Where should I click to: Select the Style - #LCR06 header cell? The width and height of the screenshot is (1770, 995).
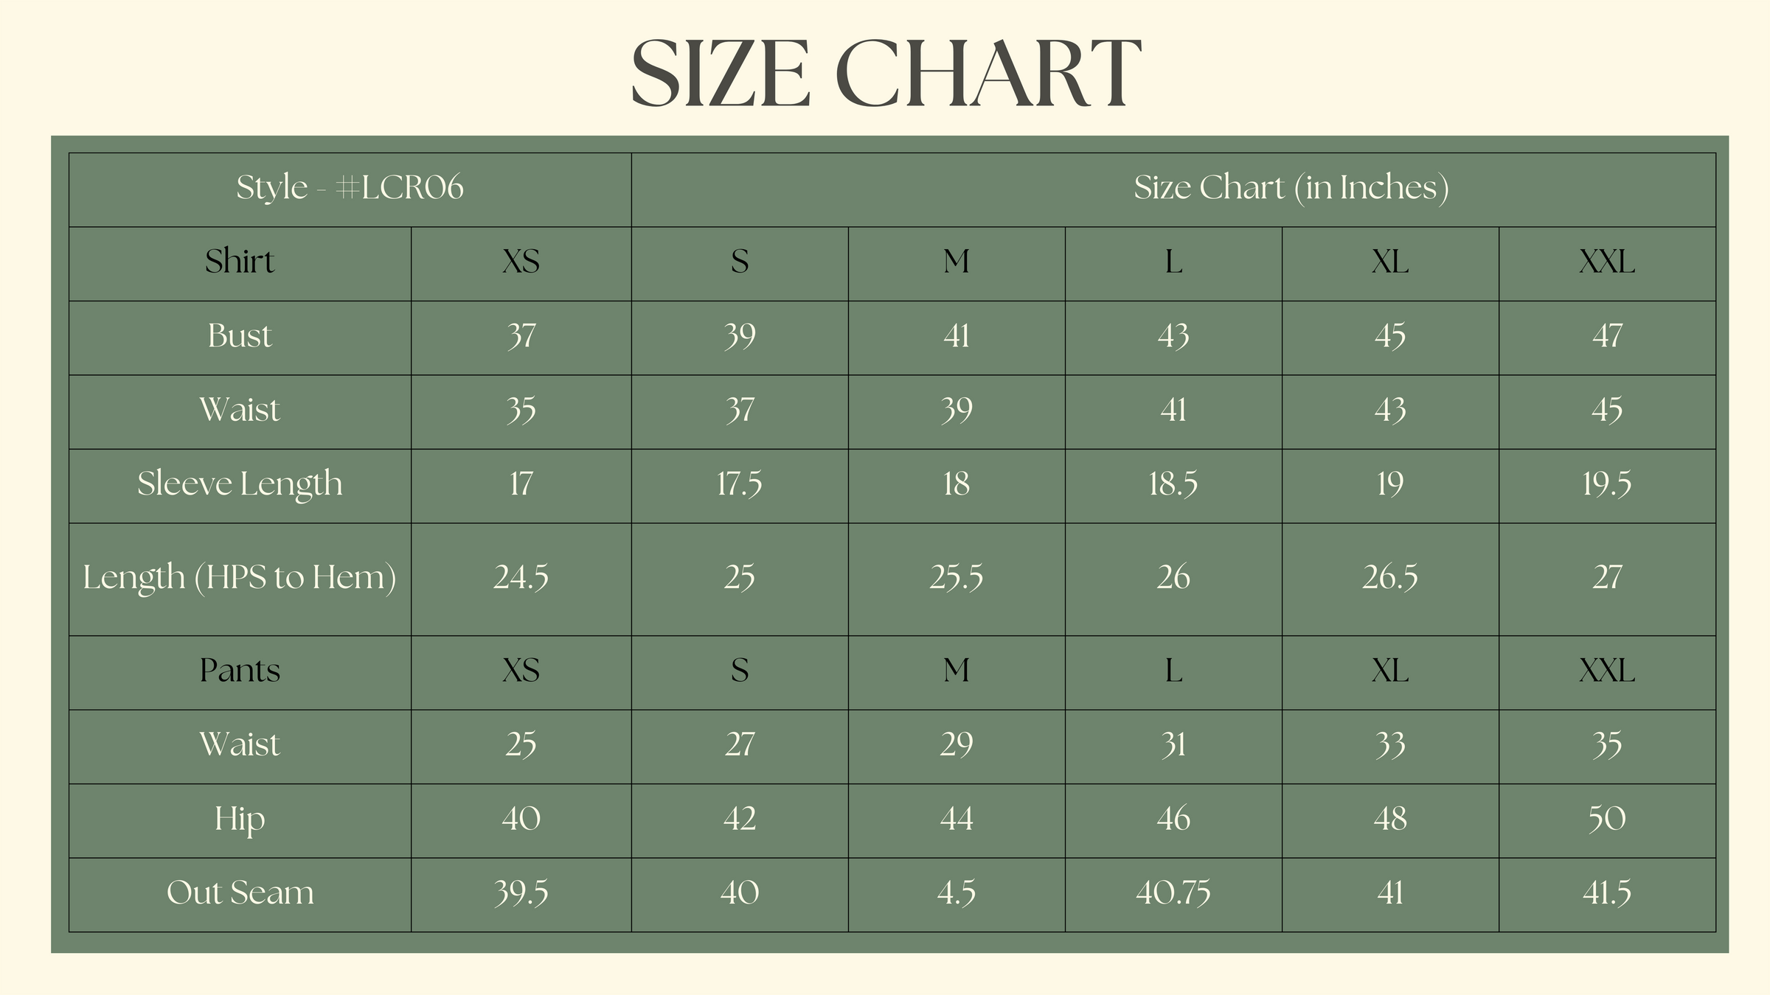tap(350, 188)
